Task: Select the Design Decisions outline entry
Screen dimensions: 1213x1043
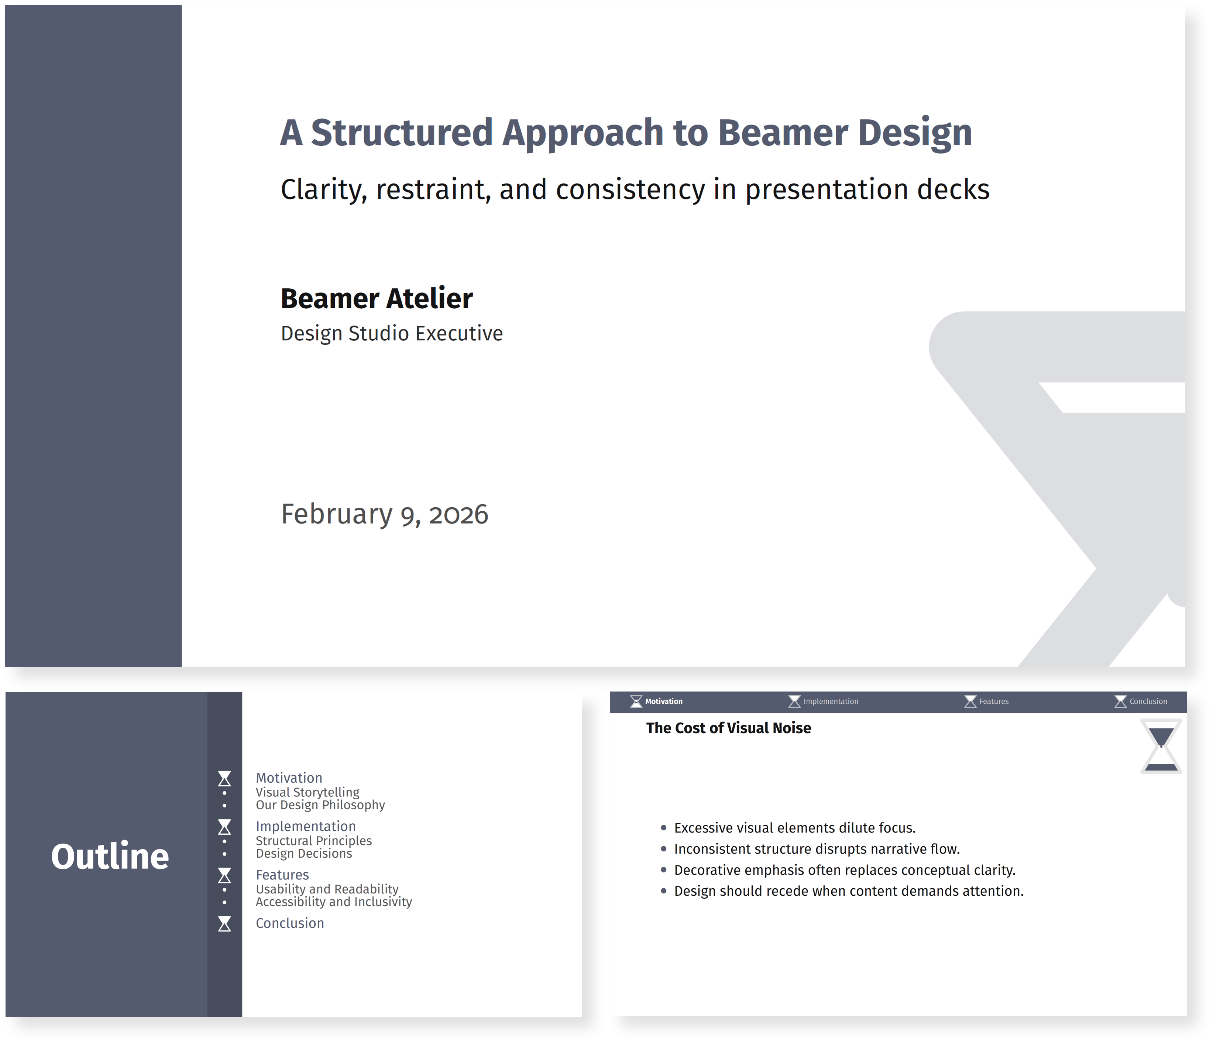Action: pos(304,853)
